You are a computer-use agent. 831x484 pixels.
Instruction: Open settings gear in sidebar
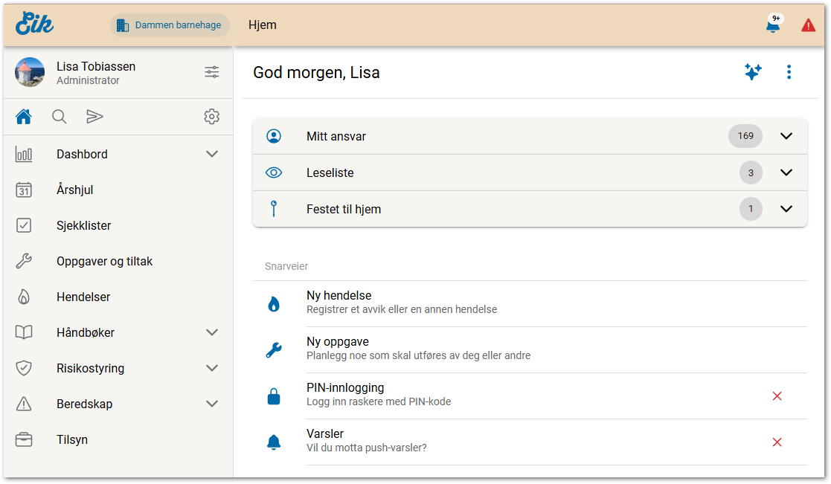[212, 117]
